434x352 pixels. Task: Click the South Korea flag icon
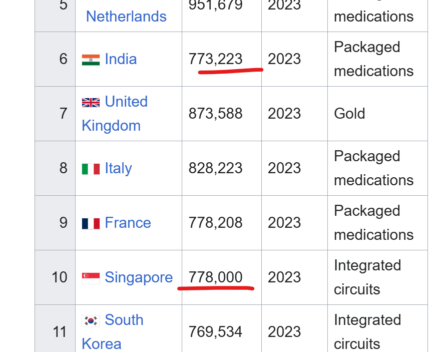coord(91,320)
